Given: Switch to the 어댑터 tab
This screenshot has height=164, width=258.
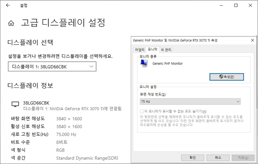Looking at the screenshot, I should pyautogui.click(x=139, y=50).
